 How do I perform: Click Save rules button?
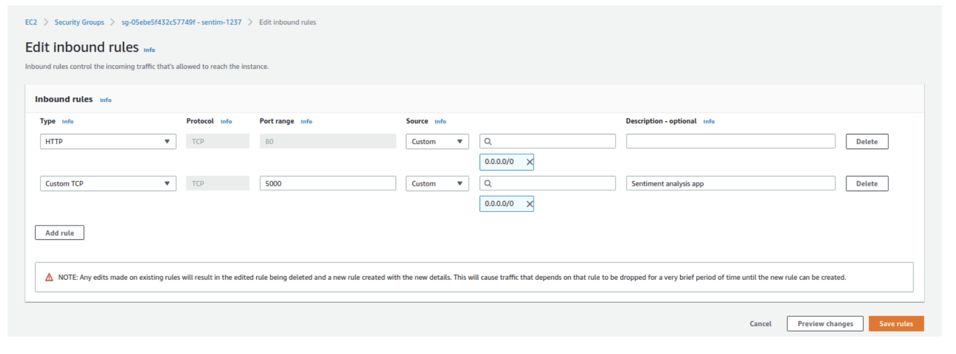pos(896,324)
